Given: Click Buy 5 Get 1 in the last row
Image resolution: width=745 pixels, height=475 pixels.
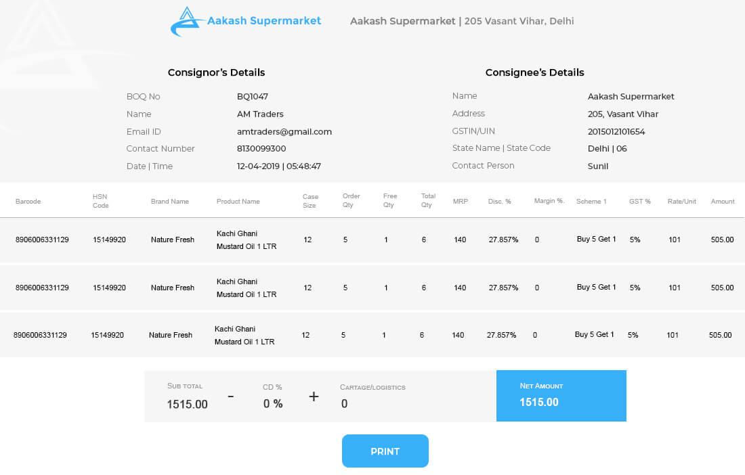Looking at the screenshot, I should pyautogui.click(x=595, y=334).
